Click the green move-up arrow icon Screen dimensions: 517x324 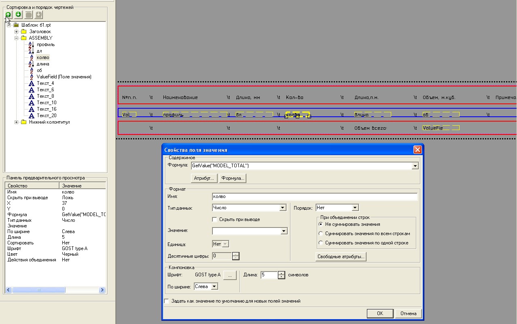(8, 15)
